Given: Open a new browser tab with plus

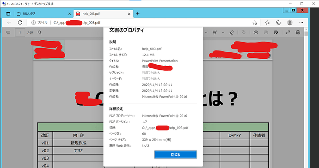Looking at the screenshot, I should (137, 13).
